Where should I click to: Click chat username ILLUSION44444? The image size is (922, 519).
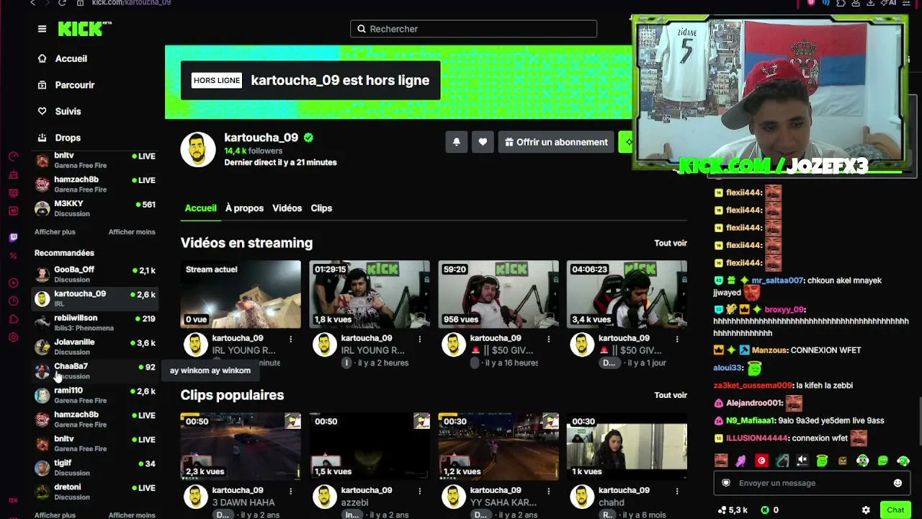[757, 438]
